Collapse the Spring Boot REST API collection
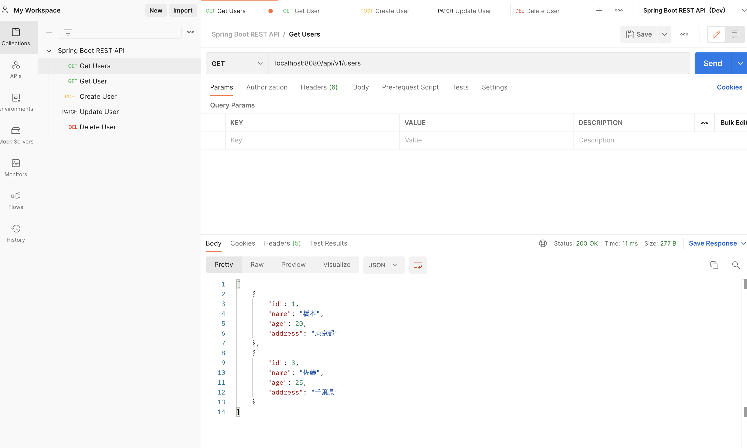This screenshot has height=448, width=747. [49, 50]
